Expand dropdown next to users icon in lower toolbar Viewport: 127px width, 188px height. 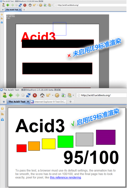tap(73, 95)
